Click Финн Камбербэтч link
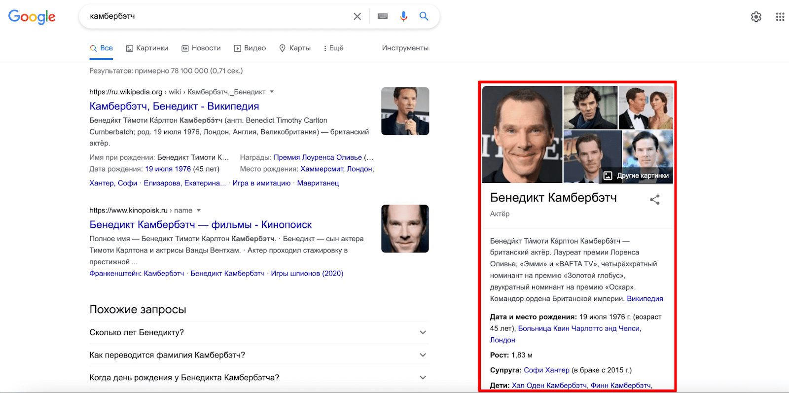 click(621, 385)
